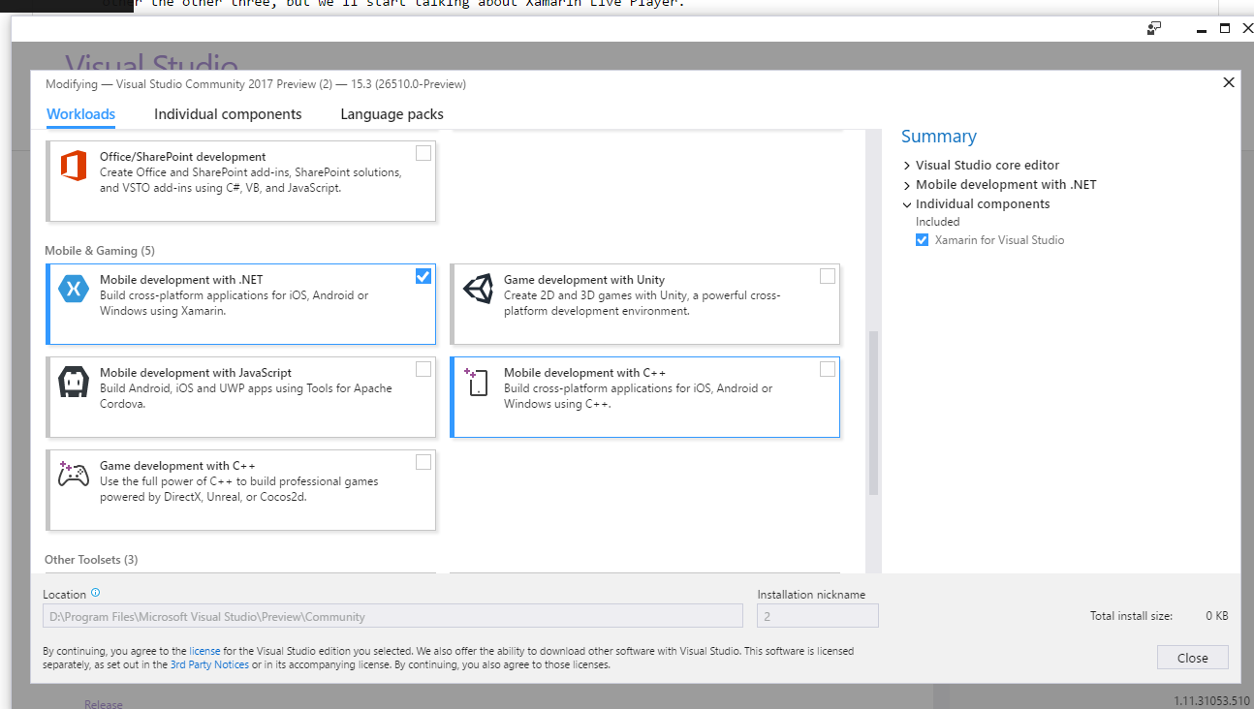Close the Modifying dialog with the X
The width and height of the screenshot is (1254, 709).
coord(1229,83)
